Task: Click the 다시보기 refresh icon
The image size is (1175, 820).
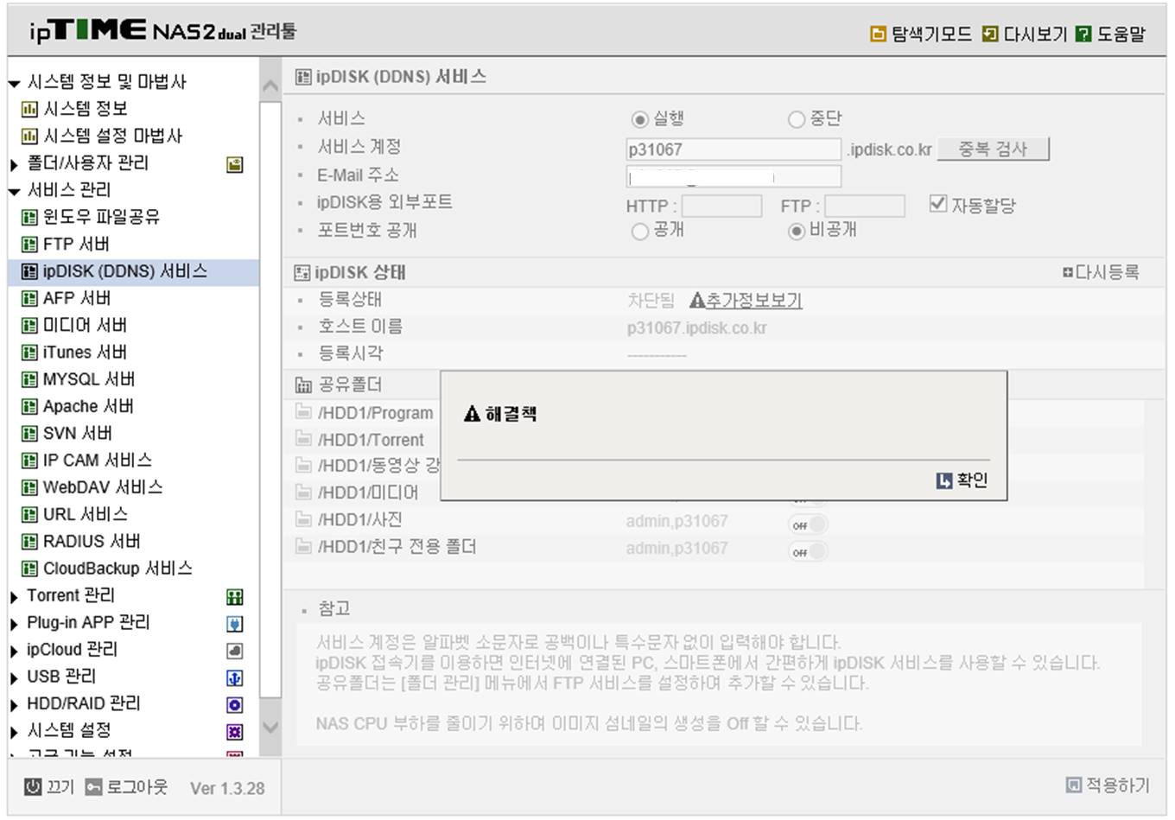Action: [990, 34]
